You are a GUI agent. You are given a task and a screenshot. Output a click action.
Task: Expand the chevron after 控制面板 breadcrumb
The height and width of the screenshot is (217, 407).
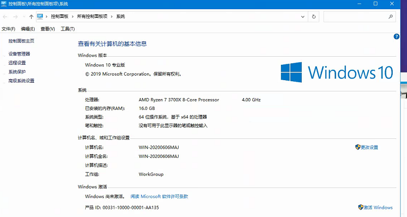tap(73, 17)
